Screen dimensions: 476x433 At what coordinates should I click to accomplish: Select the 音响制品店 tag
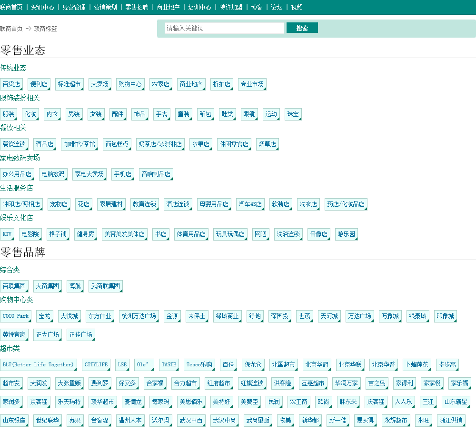pyautogui.click(x=156, y=174)
